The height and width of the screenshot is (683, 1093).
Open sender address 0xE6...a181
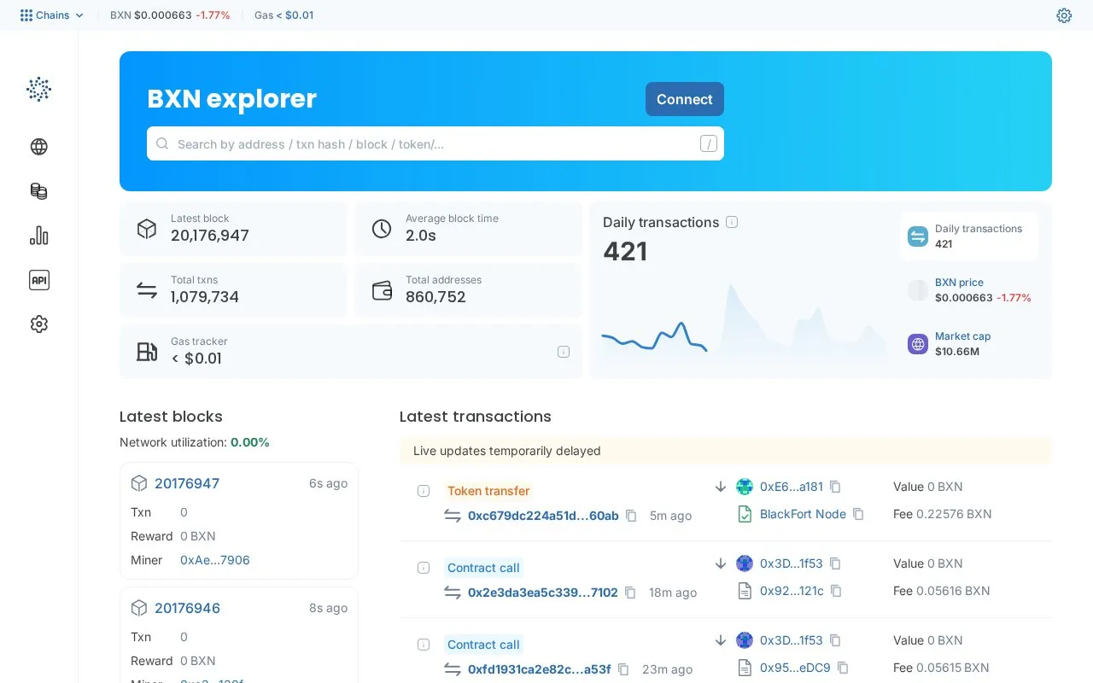[x=792, y=487]
